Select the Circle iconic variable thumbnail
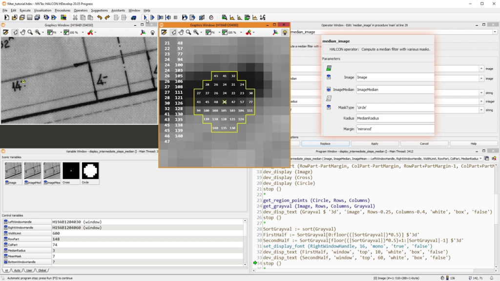Viewport: 500px width, 281px height. [x=90, y=171]
